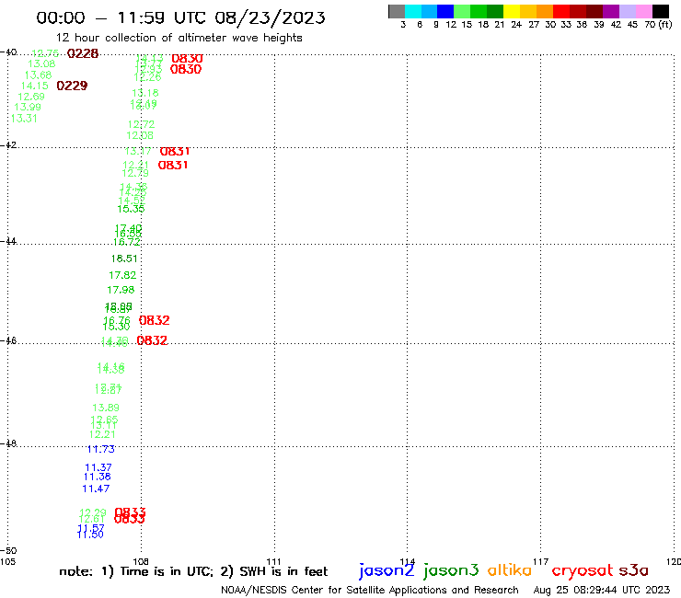This screenshot has width=681, height=598.
Task: Click the 'jason2' satellite legend label
Action: 387,570
